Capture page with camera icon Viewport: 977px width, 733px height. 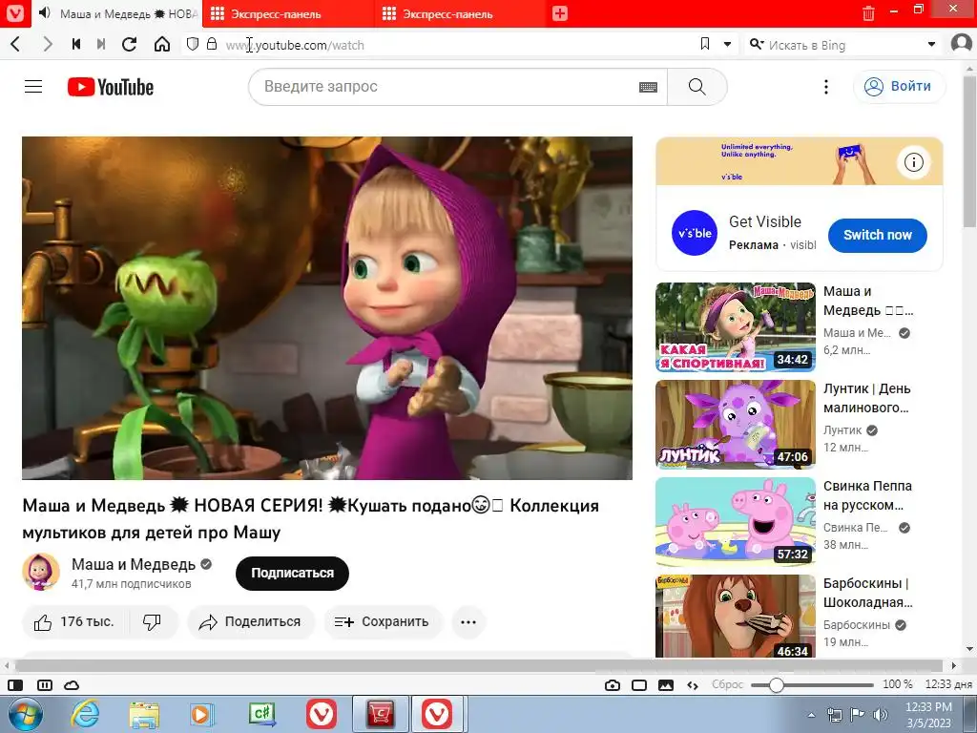(613, 685)
